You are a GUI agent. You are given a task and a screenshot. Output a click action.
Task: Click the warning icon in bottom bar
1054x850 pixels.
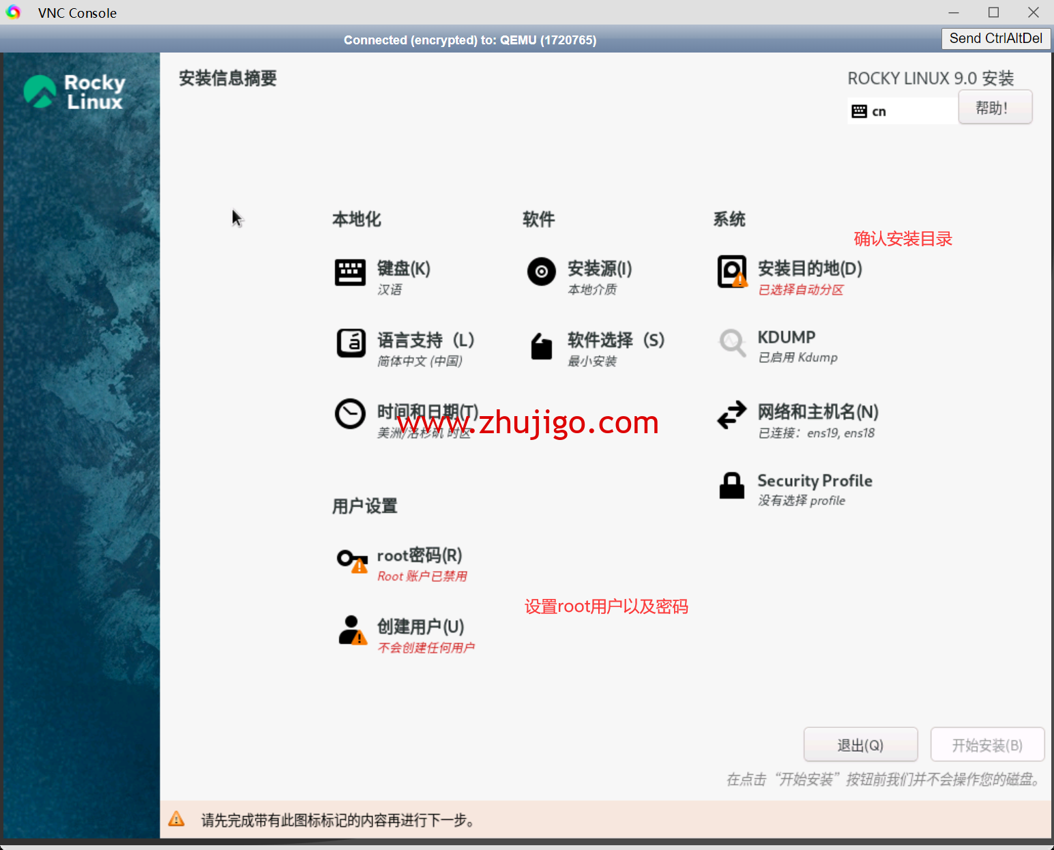pyautogui.click(x=176, y=819)
